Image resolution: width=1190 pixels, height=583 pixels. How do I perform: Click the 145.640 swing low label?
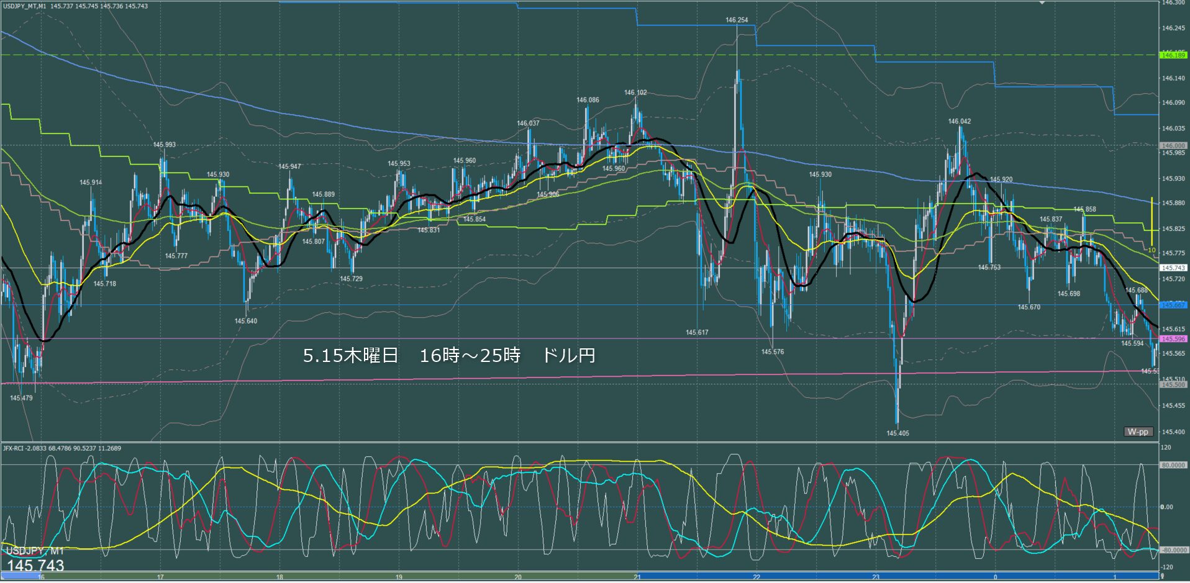245,321
